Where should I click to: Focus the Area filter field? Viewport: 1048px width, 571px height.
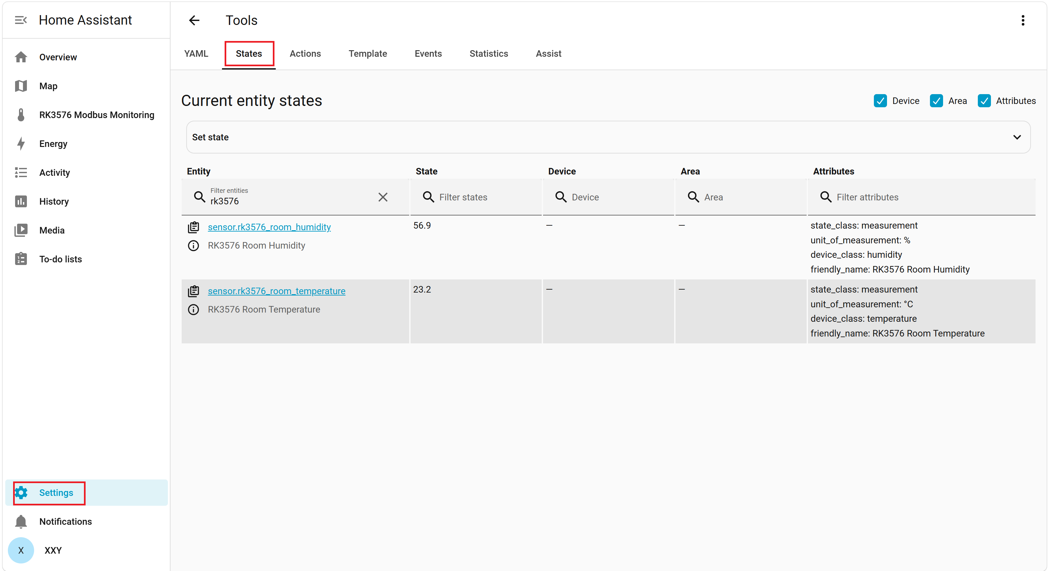[740, 197]
